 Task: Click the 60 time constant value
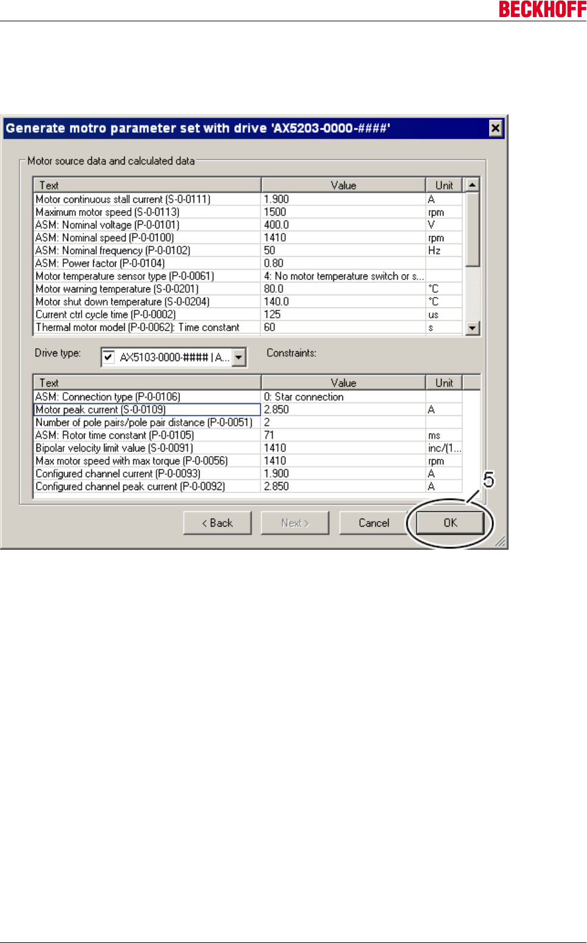(x=269, y=327)
